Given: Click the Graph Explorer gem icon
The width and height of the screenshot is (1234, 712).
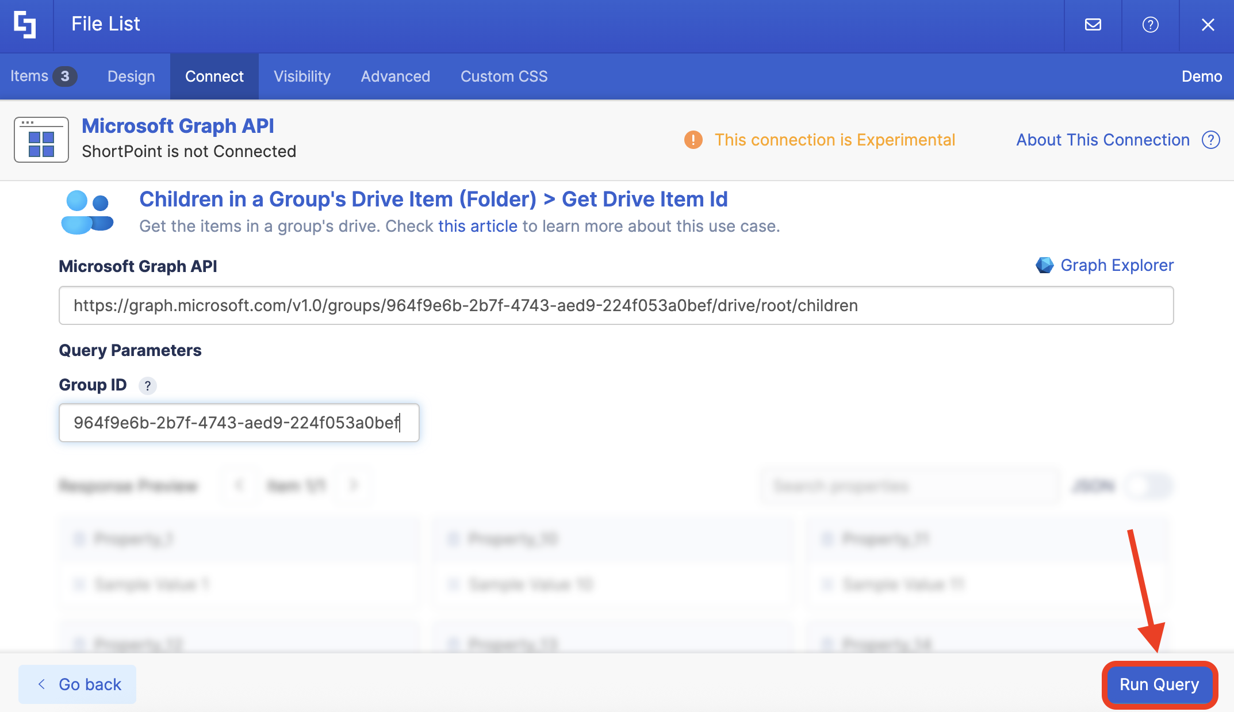Looking at the screenshot, I should tap(1044, 265).
